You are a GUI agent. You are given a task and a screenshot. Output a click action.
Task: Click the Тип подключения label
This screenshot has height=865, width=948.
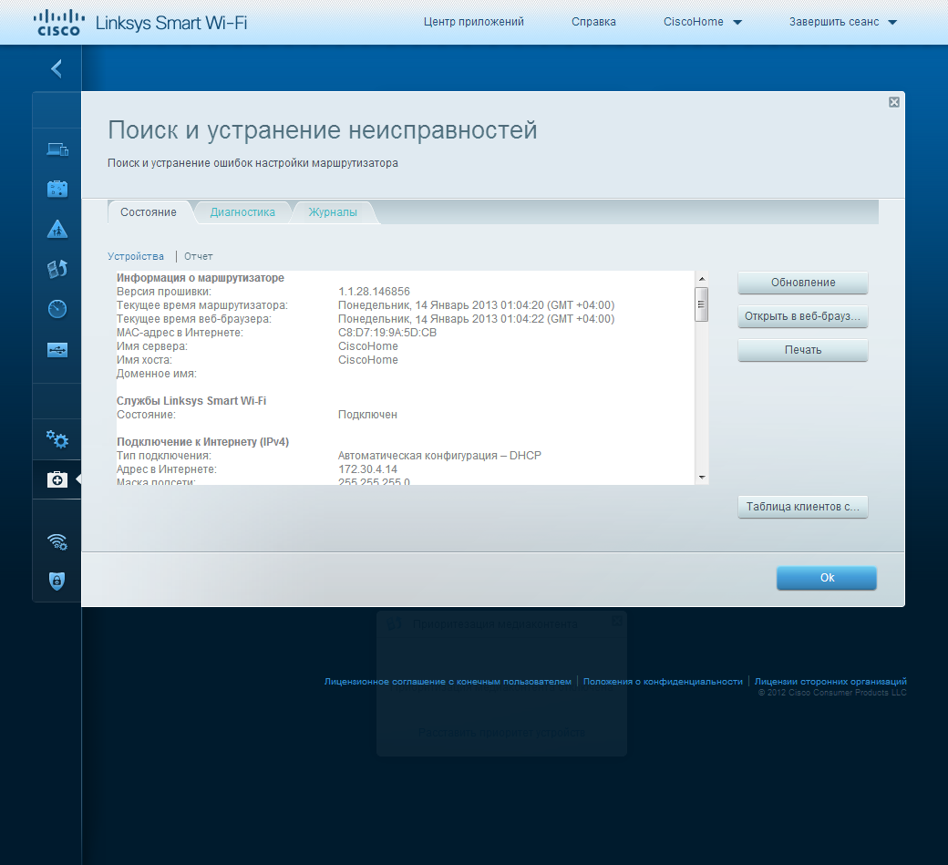pos(164,456)
